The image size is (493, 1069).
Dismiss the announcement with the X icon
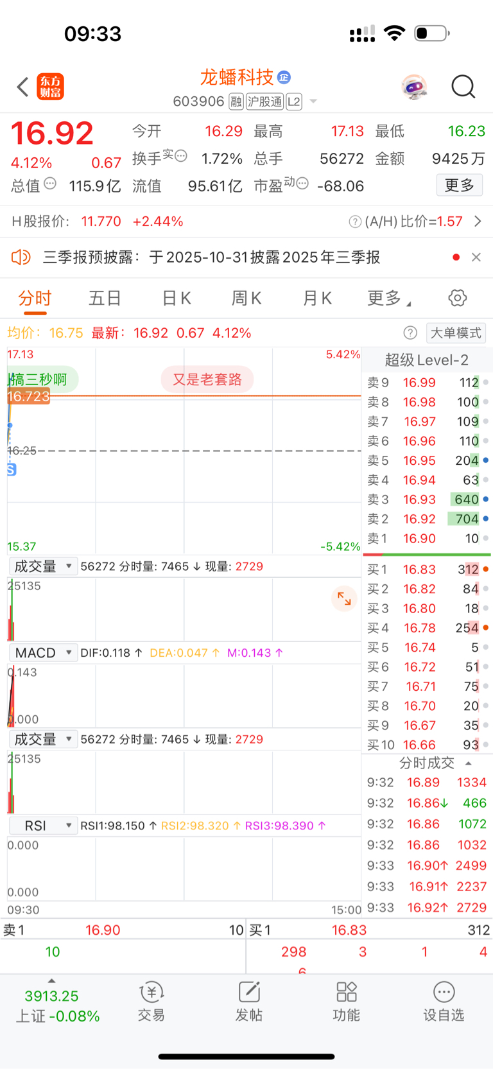pyautogui.click(x=476, y=257)
